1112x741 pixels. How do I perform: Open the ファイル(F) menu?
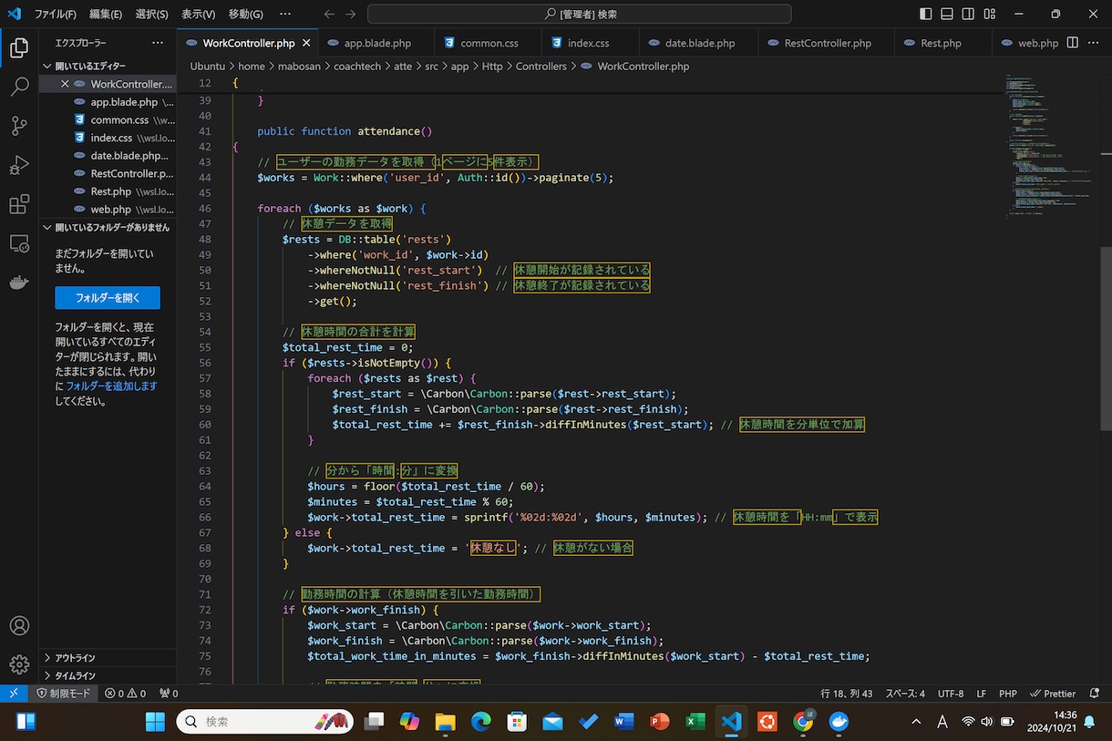[x=55, y=14]
